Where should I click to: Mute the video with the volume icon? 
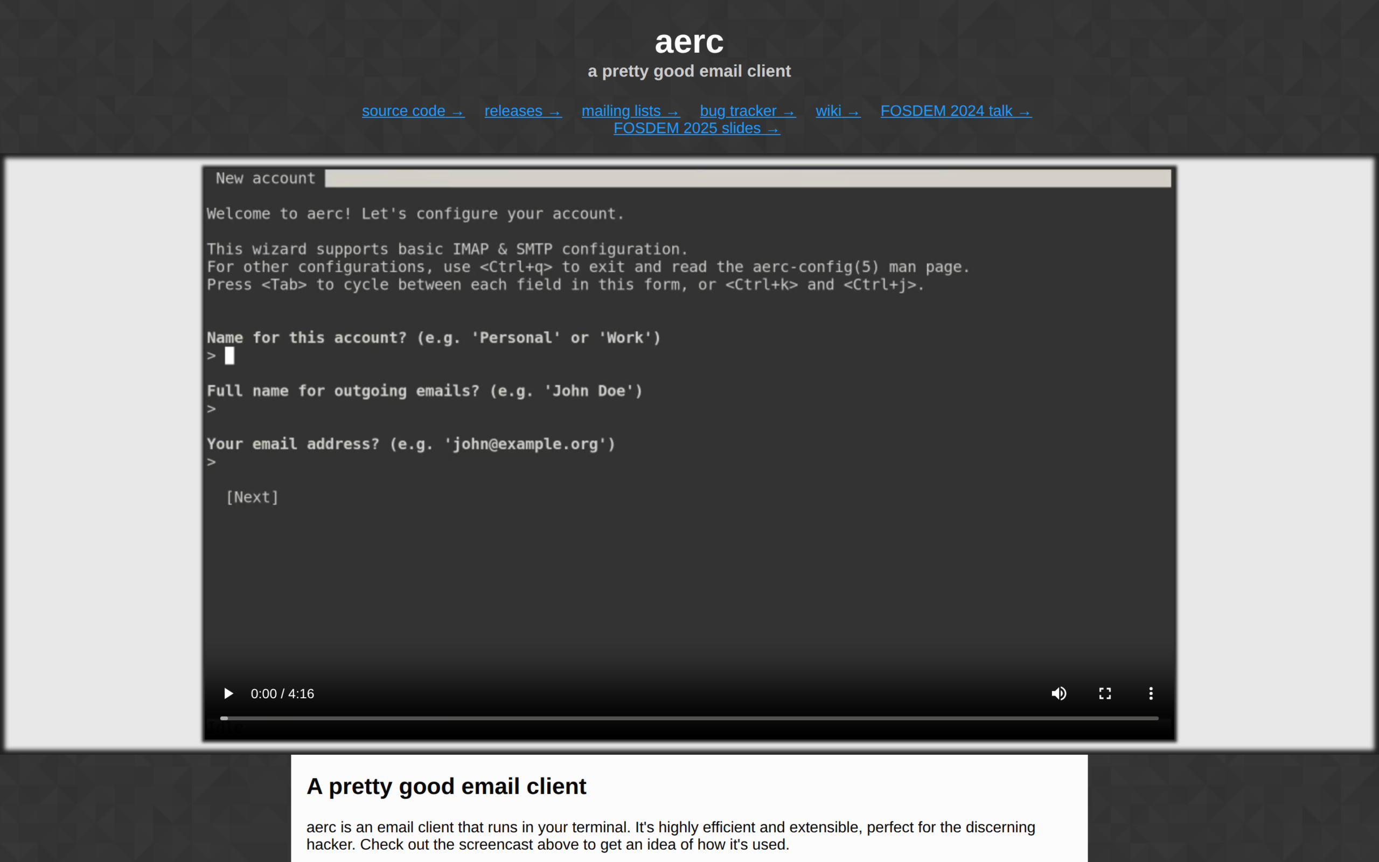coord(1058,693)
